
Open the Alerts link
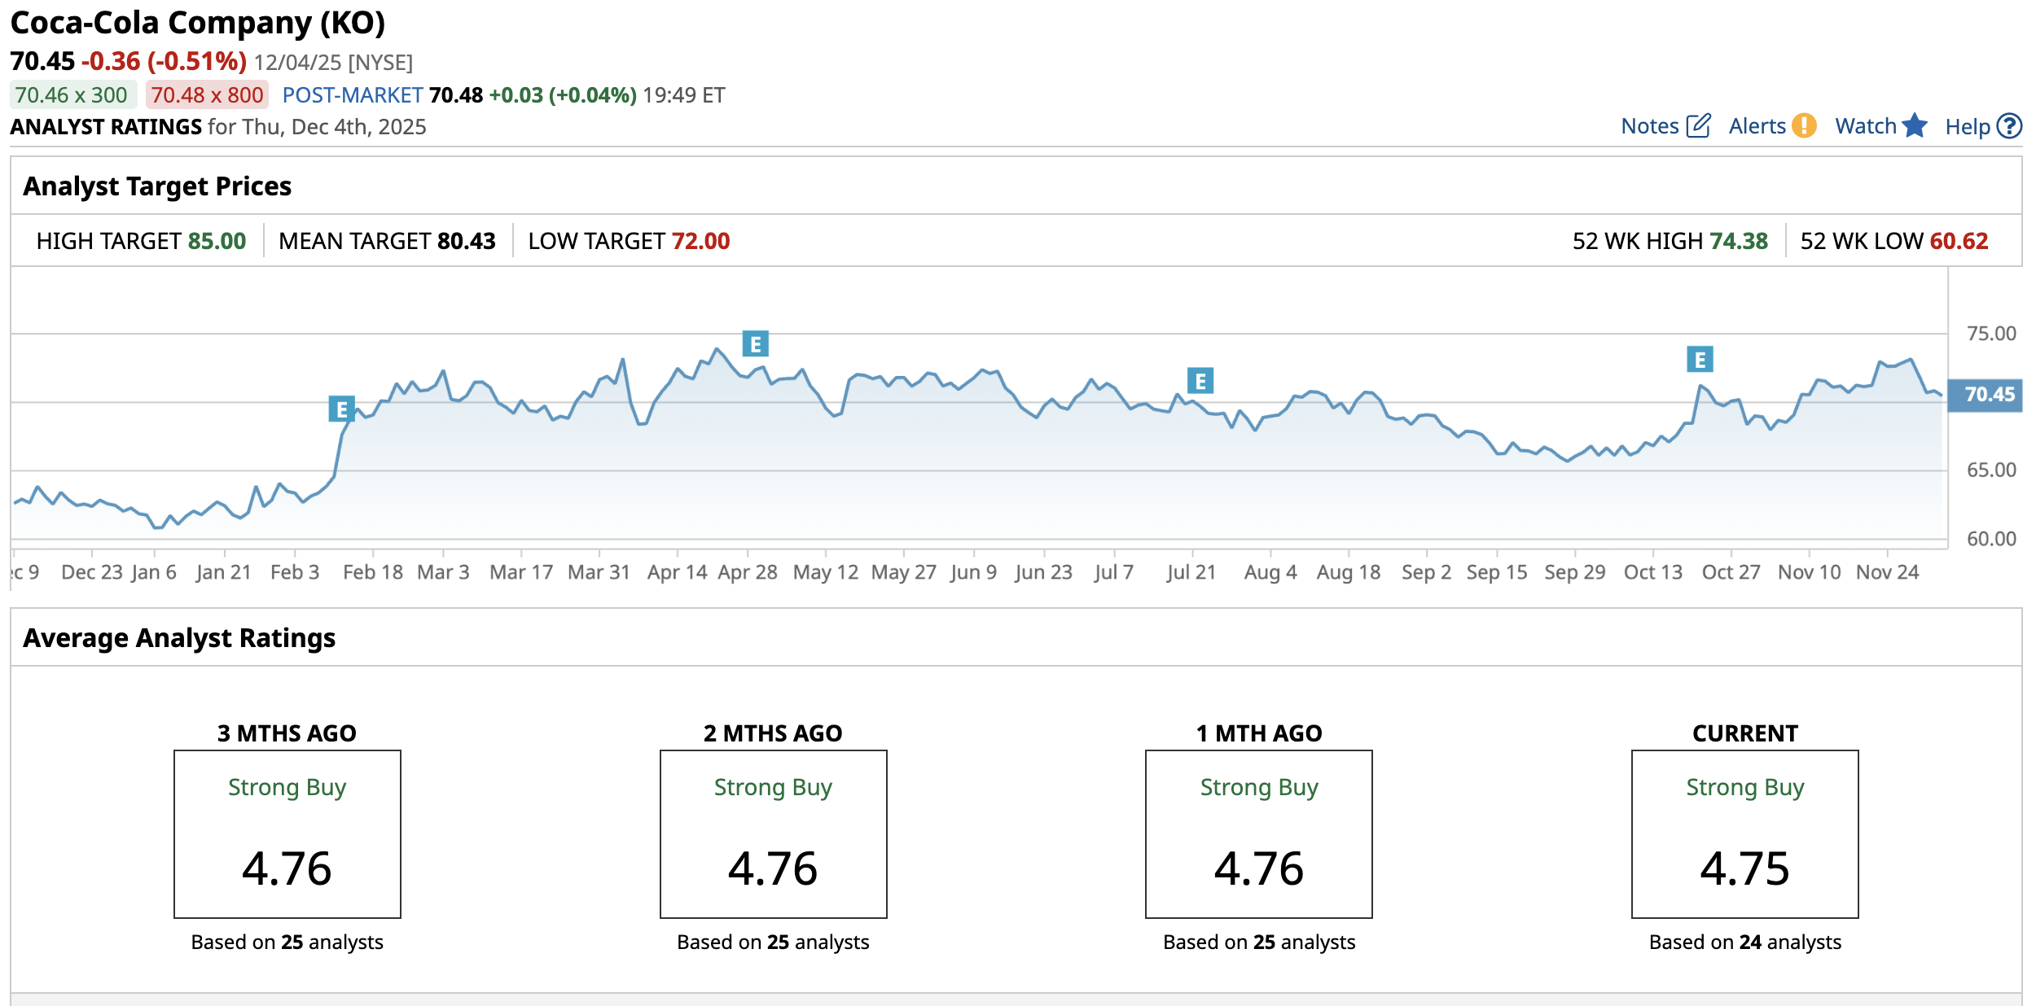pos(1757,126)
